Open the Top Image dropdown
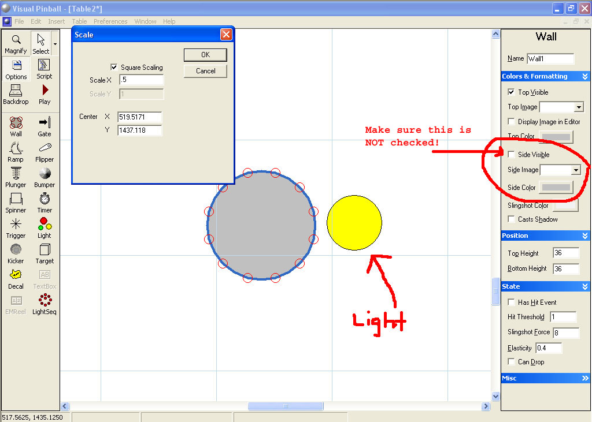 tap(579, 107)
